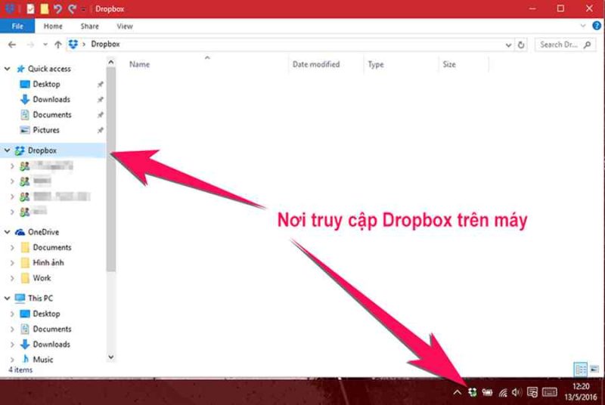Refresh the Dropbox folder view
Viewport: 605px width, 405px height.
coord(521,45)
